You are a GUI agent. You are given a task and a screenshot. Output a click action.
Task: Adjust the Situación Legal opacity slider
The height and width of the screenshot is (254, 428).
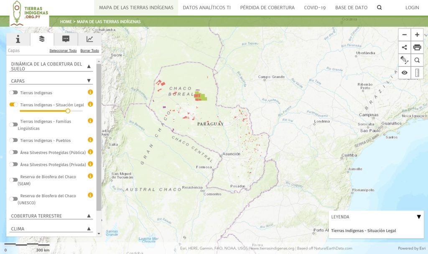pyautogui.click(x=68, y=111)
